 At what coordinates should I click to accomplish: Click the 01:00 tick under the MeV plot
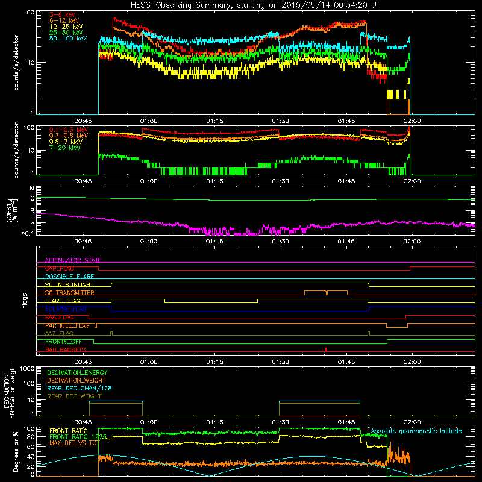click(x=149, y=181)
